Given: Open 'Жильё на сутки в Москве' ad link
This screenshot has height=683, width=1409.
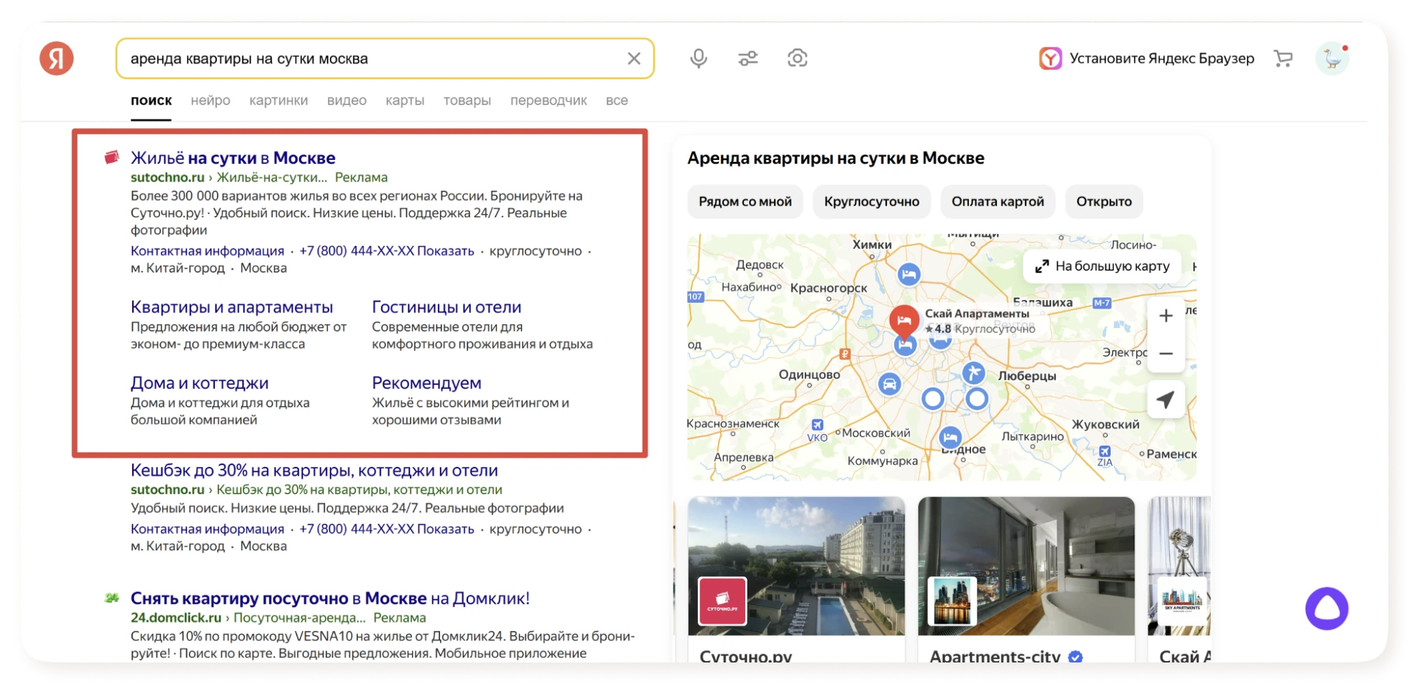Looking at the screenshot, I should click(233, 158).
